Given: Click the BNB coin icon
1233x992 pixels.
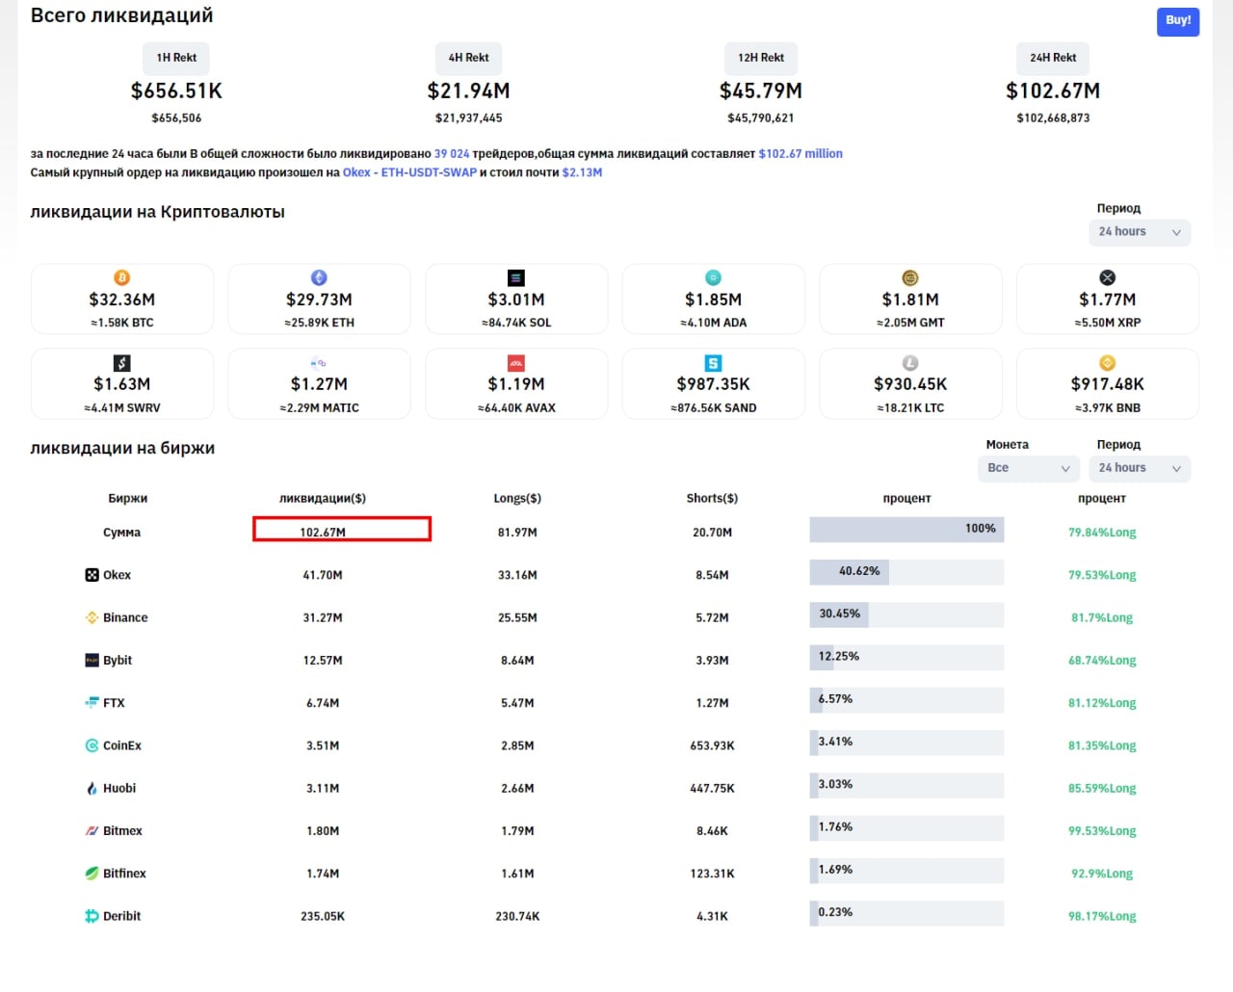Looking at the screenshot, I should (1108, 363).
